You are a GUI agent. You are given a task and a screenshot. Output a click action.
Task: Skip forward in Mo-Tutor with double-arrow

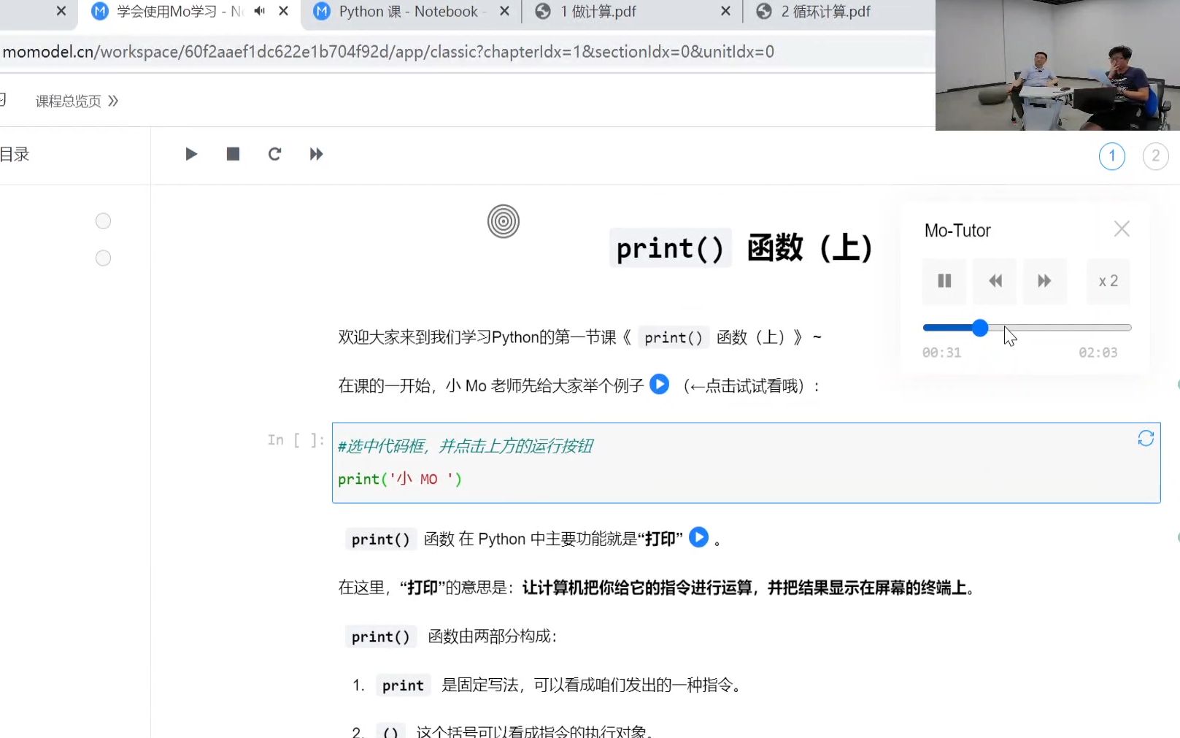tap(1044, 281)
